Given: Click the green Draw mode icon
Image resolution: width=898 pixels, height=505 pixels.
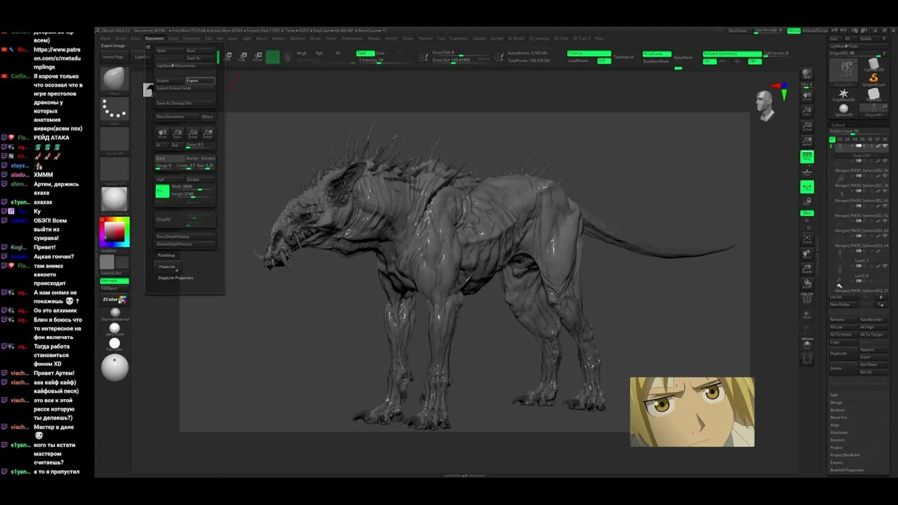Looking at the screenshot, I should 273,57.
